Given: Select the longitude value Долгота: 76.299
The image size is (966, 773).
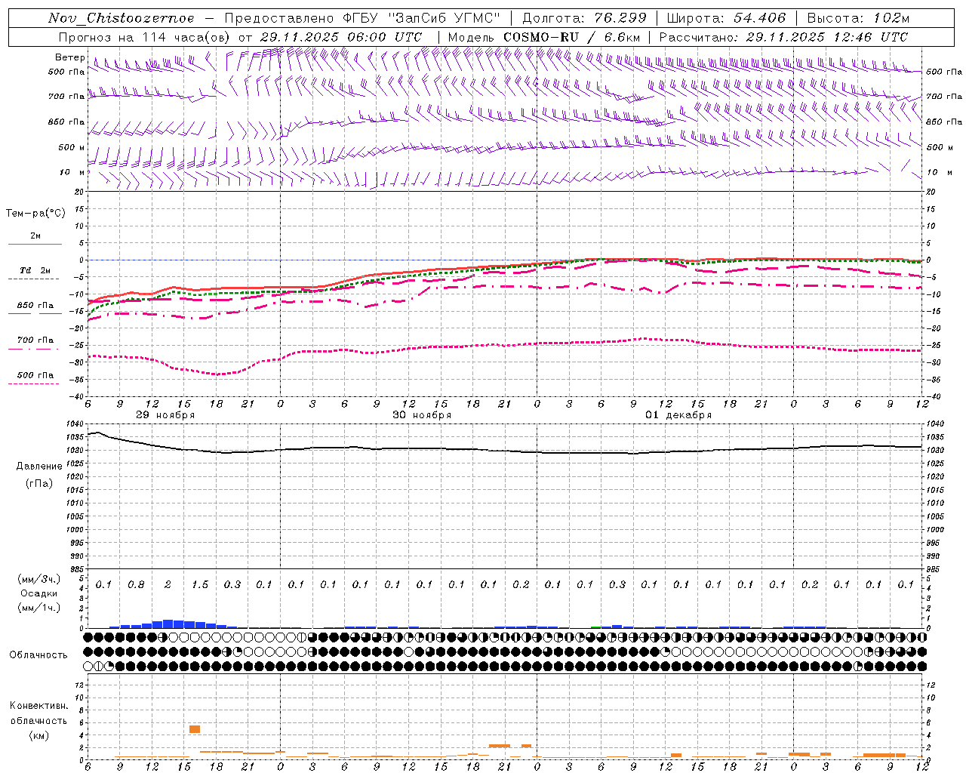Looking at the screenshot, I should pos(584,18).
